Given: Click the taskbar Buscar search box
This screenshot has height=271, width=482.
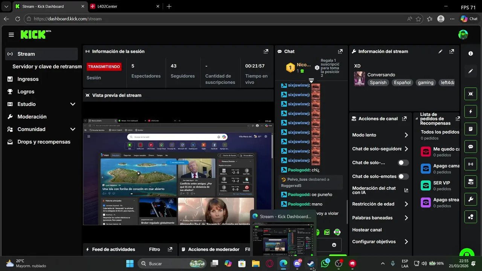Looking at the screenshot, I should (x=172, y=263).
